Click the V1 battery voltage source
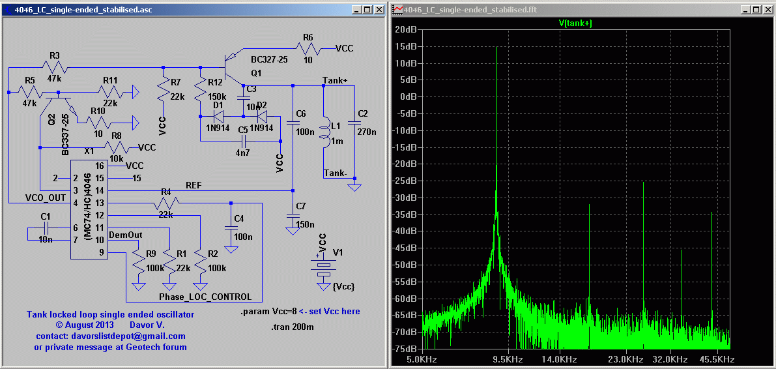The height and width of the screenshot is (369, 776). coord(323,267)
